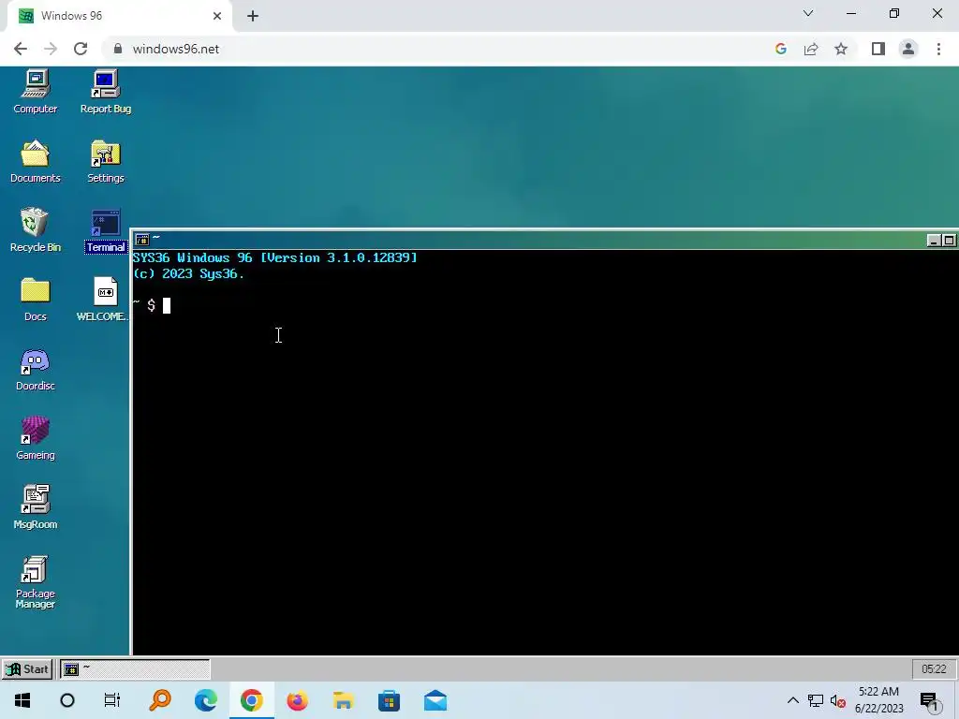
Task: Reload the windows96.net page
Action: pos(81,49)
